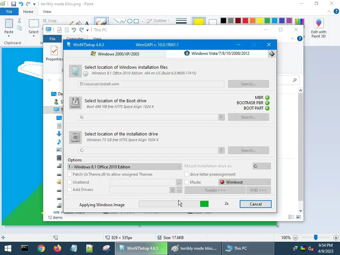The height and width of the screenshot is (255, 340).
Task: Open This PC quick access customize arrow
Action: click(87, 30)
